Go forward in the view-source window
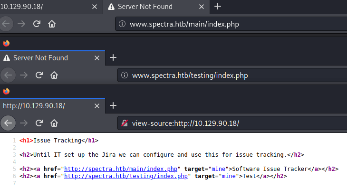 coord(24,123)
